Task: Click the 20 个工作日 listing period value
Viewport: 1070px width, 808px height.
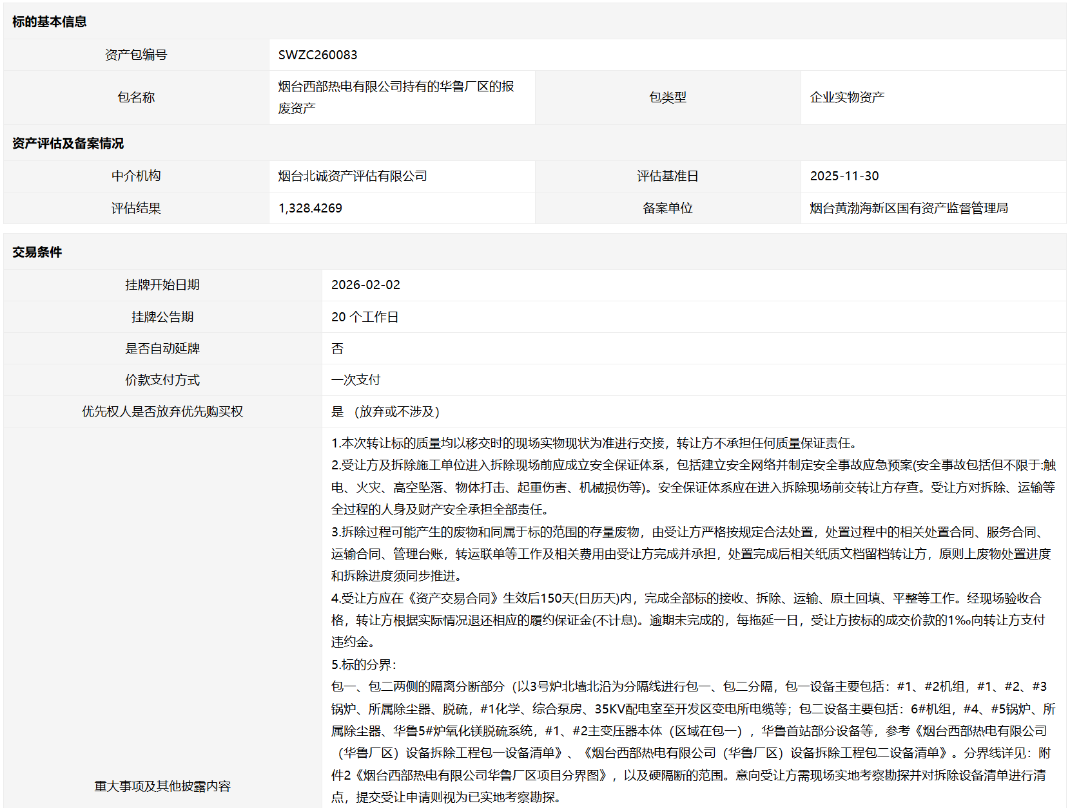Action: click(365, 317)
